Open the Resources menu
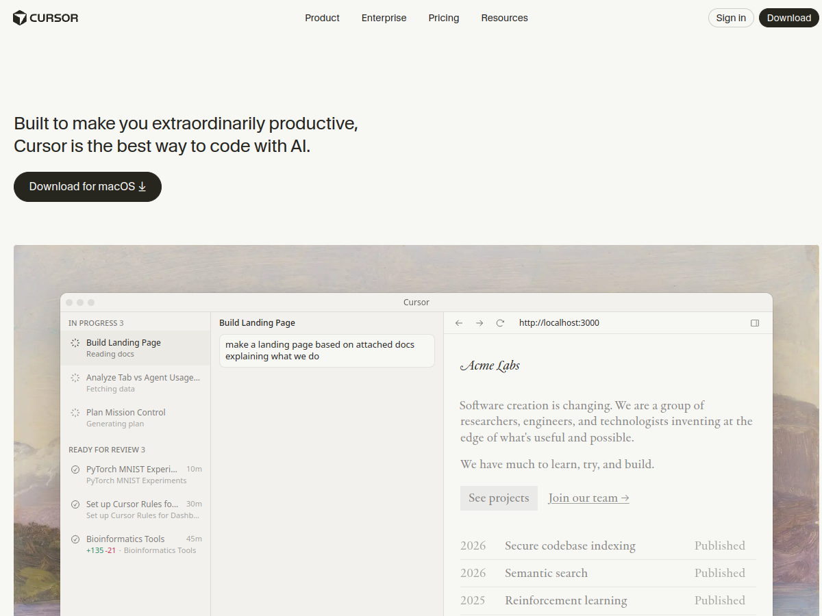The height and width of the screenshot is (616, 822). click(x=504, y=18)
